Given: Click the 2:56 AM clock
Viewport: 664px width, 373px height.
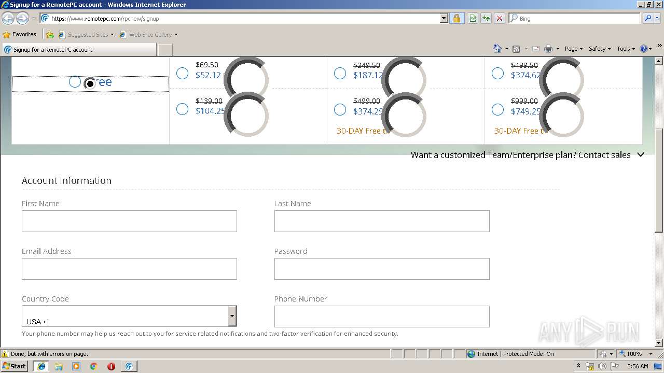Looking at the screenshot, I should point(638,366).
